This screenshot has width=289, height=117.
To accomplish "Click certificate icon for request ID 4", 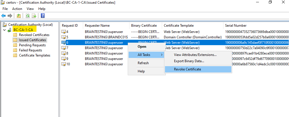I will click(x=64, y=32).
